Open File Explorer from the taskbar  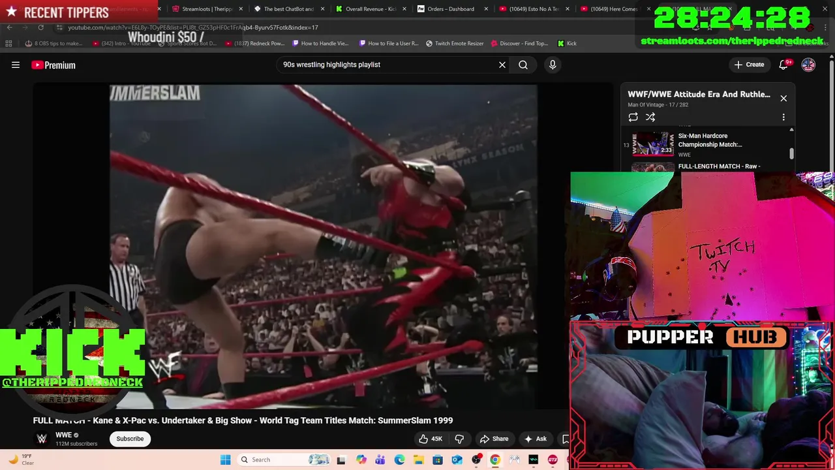click(x=418, y=460)
